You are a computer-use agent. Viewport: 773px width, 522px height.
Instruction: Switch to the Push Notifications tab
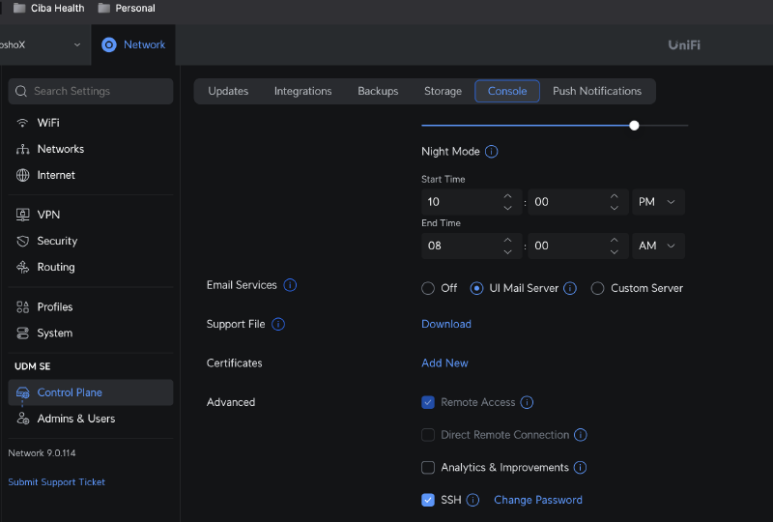tap(597, 91)
